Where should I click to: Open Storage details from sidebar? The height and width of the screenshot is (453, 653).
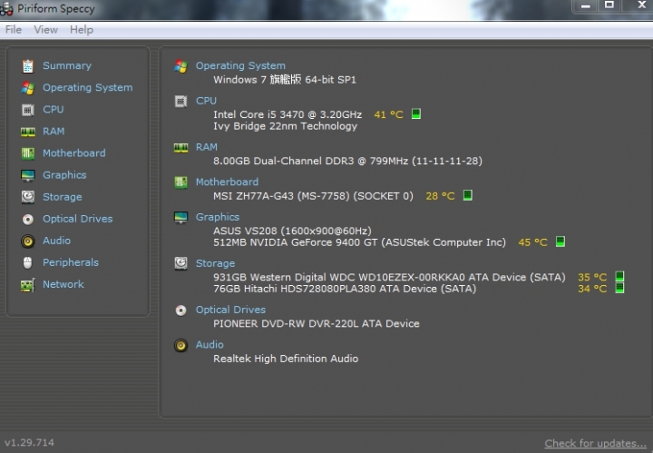63,197
